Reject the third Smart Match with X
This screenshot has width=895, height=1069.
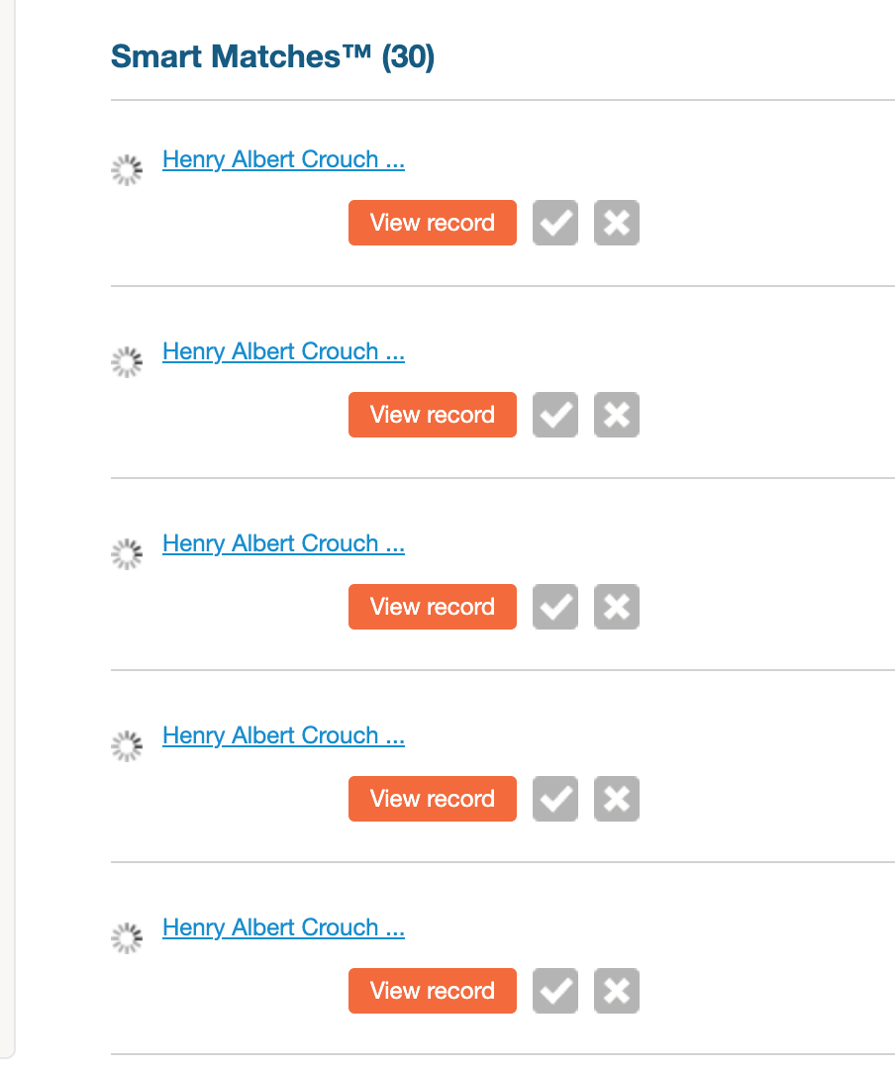[616, 607]
